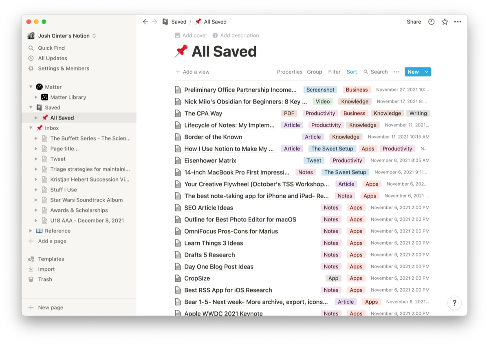The width and height of the screenshot is (489, 344).
Task: Click the page icon of CropSize row
Action: click(x=178, y=278)
